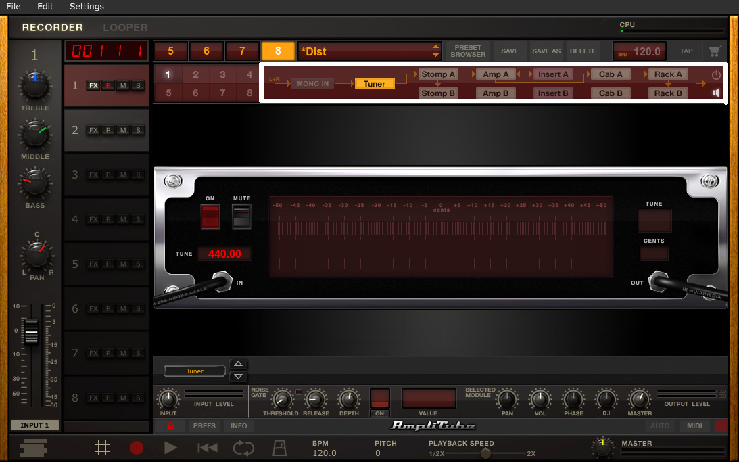Viewport: 739px width, 462px height.
Task: Click the module selector down arrow
Action: [238, 376]
